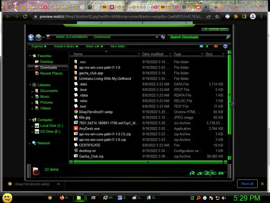Toggle the Chrome side panel
Image resolution: width=270 pixels, height=203 pixels.
244,16
